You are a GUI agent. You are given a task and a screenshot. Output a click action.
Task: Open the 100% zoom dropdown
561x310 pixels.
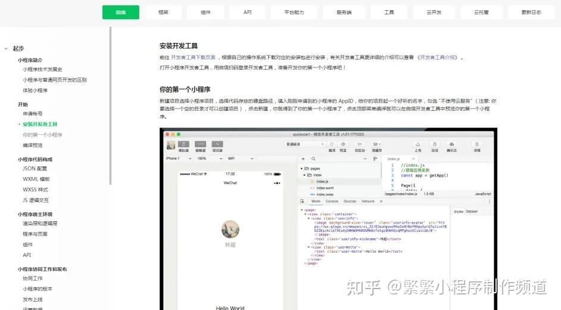pyautogui.click(x=210, y=158)
